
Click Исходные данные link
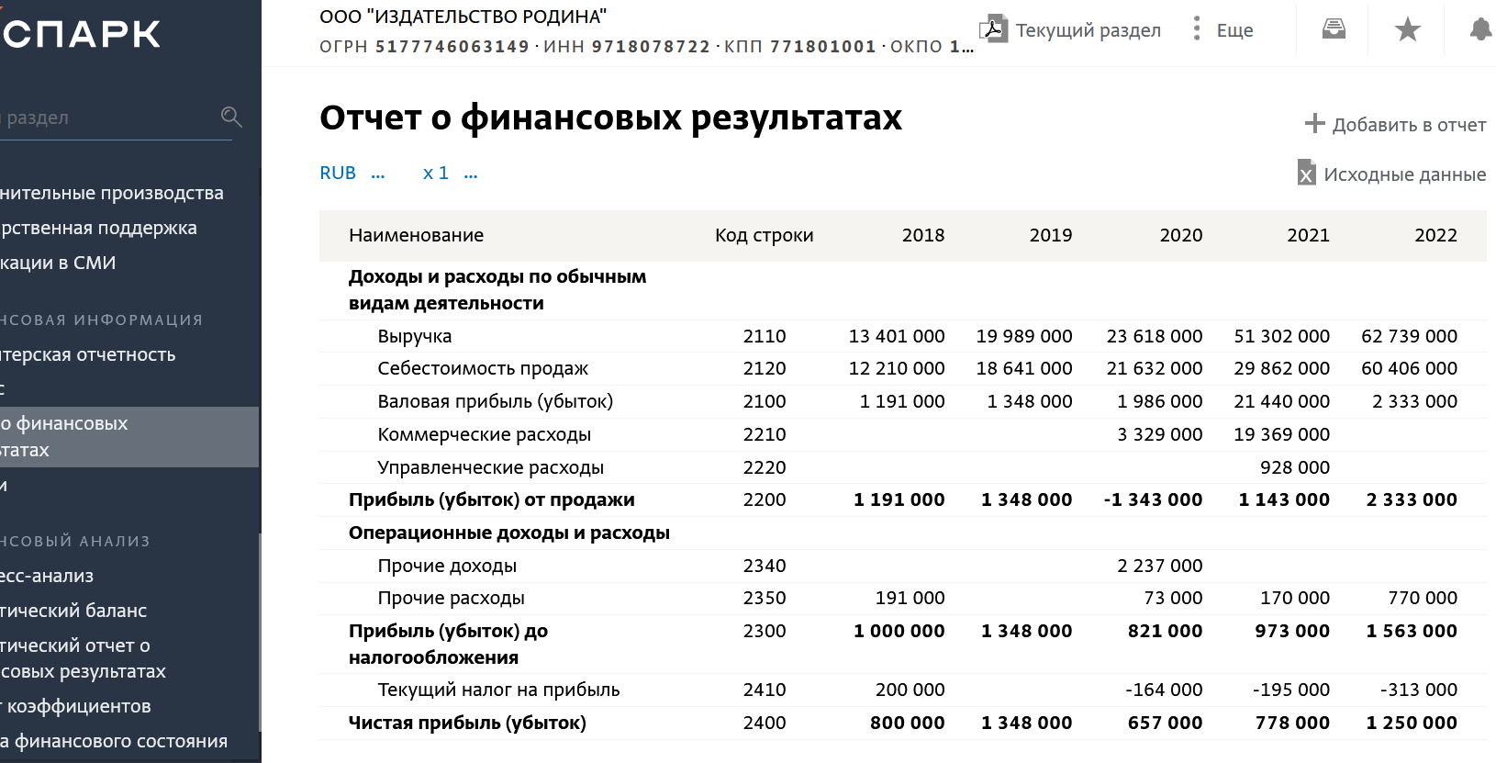coord(1404,174)
